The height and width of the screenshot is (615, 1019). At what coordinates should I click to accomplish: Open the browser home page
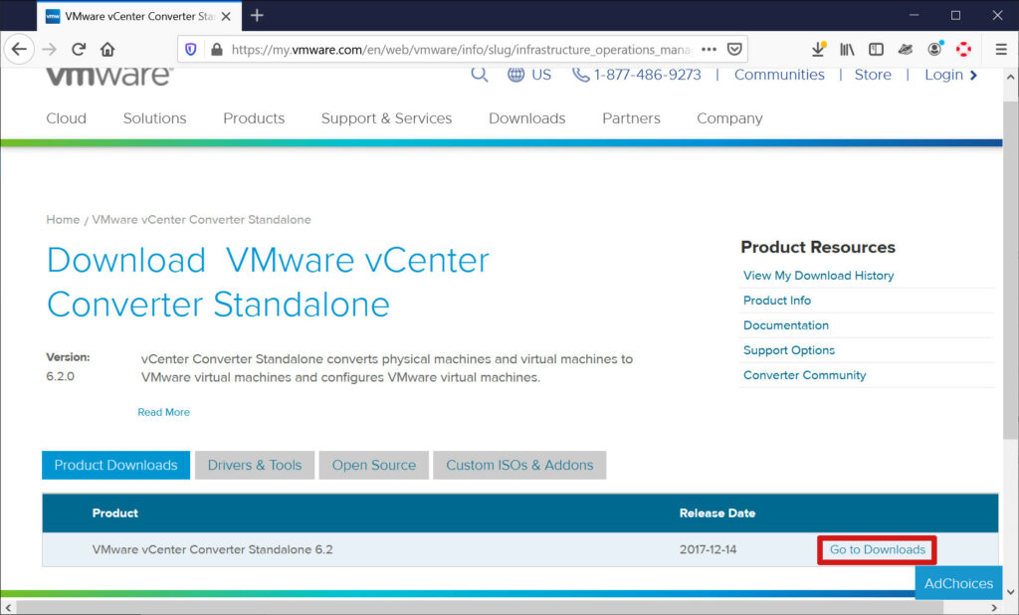[x=107, y=50]
